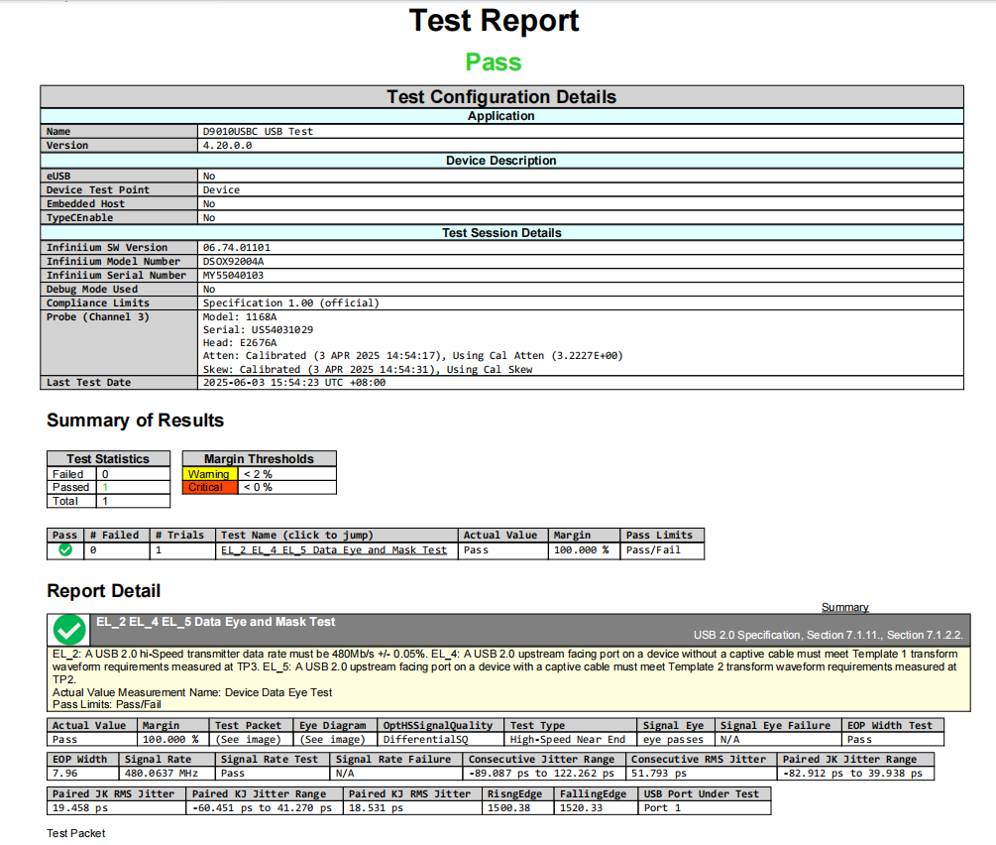This screenshot has height=845, width=996.
Task: Click EOP Width value '7.96'
Action: pyautogui.click(x=64, y=774)
